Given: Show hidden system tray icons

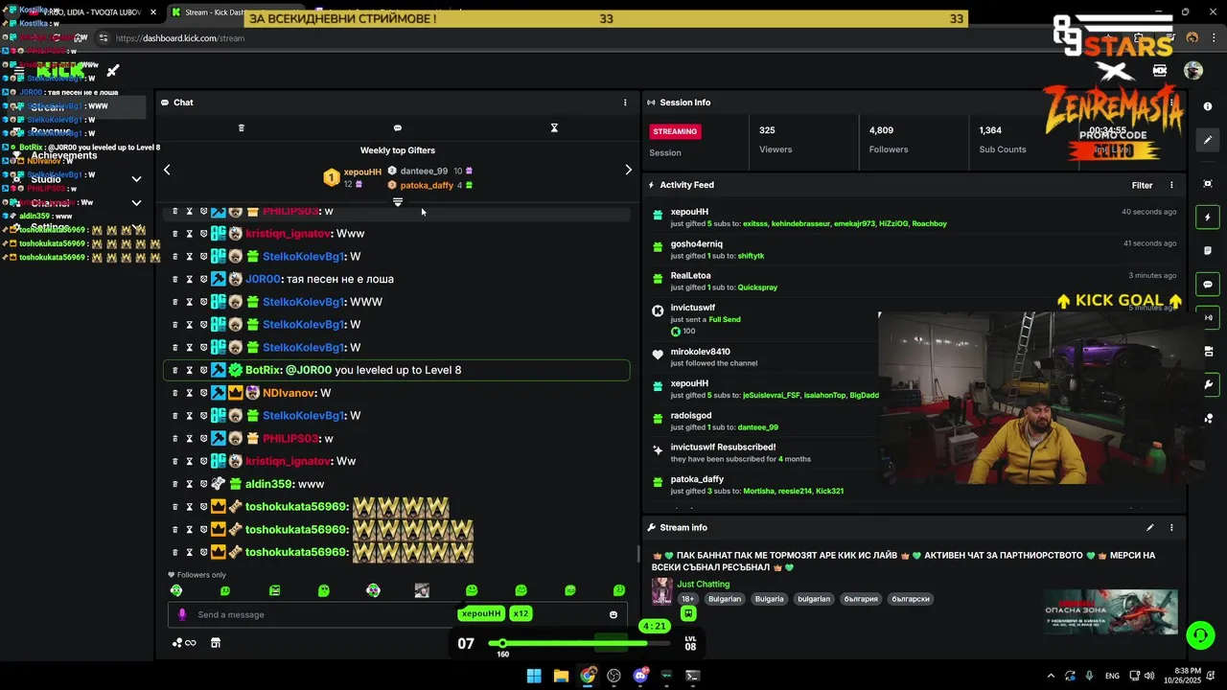Looking at the screenshot, I should coord(1051,676).
